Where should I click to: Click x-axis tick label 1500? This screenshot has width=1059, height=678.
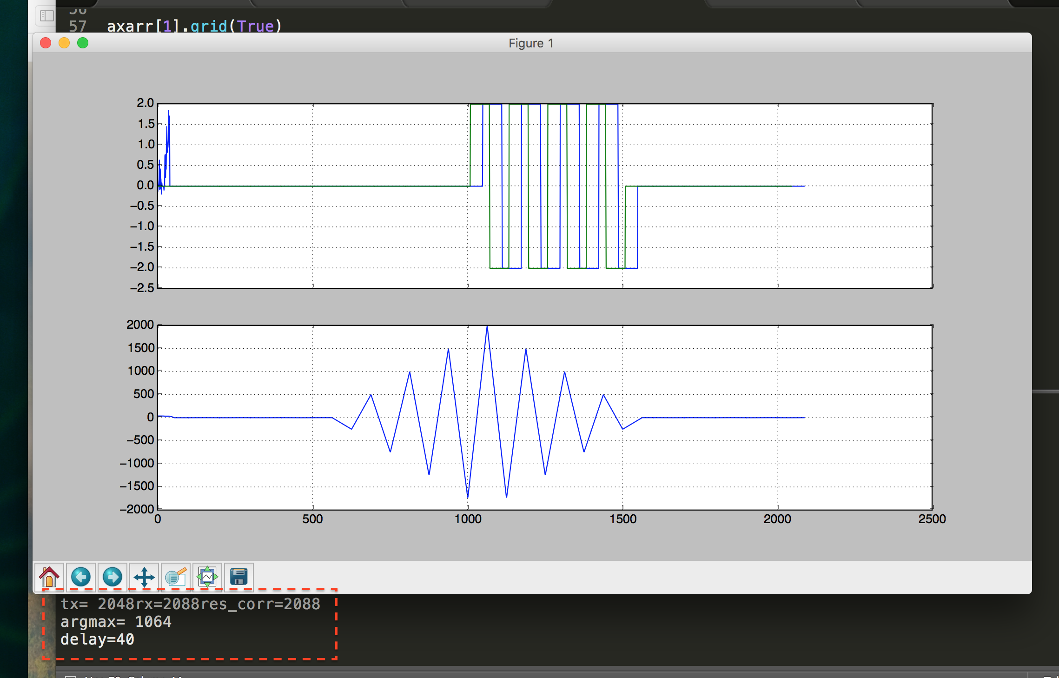pos(623,519)
